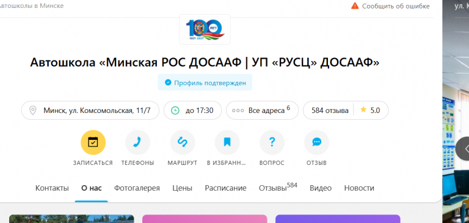
Task: Open the Отзывы 584 tab
Action: click(278, 188)
